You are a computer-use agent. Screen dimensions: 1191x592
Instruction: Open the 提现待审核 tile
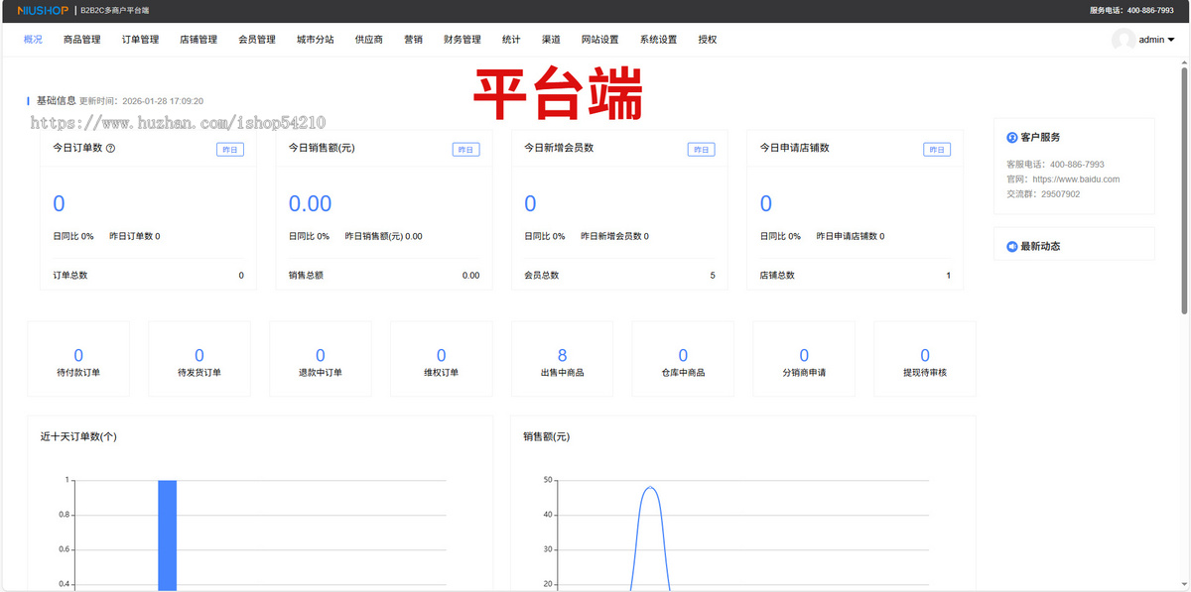point(925,358)
